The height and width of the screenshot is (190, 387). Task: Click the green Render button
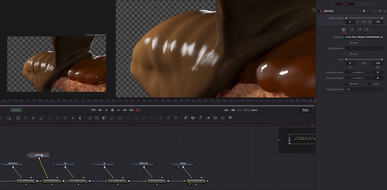point(16,110)
